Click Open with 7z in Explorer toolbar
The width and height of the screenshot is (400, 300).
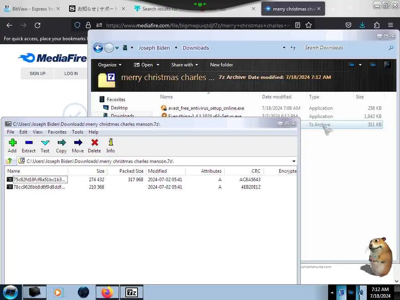pos(143,65)
